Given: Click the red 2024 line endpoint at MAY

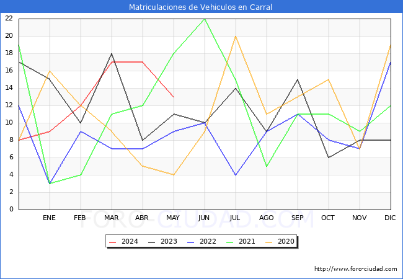Looking at the screenshot, I should pos(174,97).
